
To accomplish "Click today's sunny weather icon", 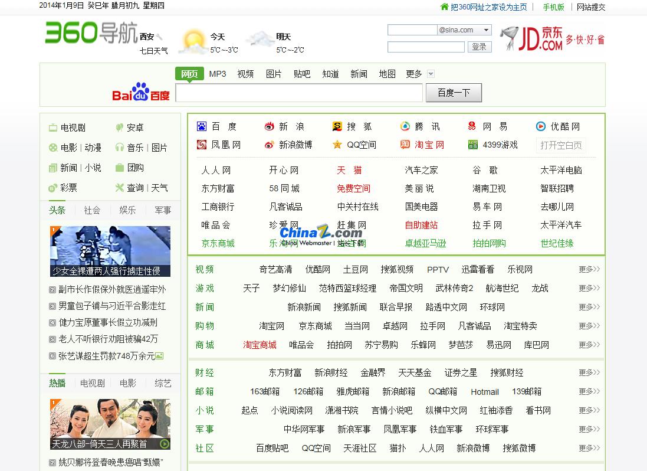I will [193, 42].
